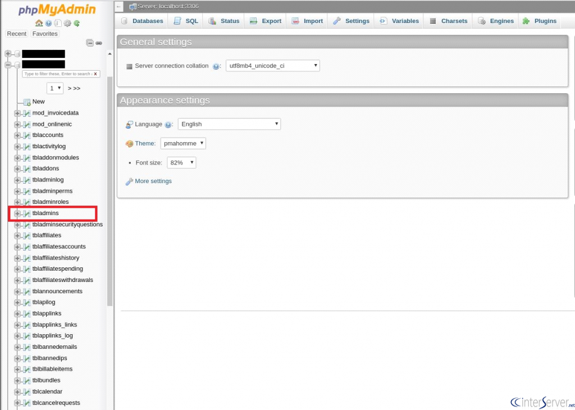Click the navigation panel vertical scrollbar
Screen dimensions: 575x410
point(109,191)
